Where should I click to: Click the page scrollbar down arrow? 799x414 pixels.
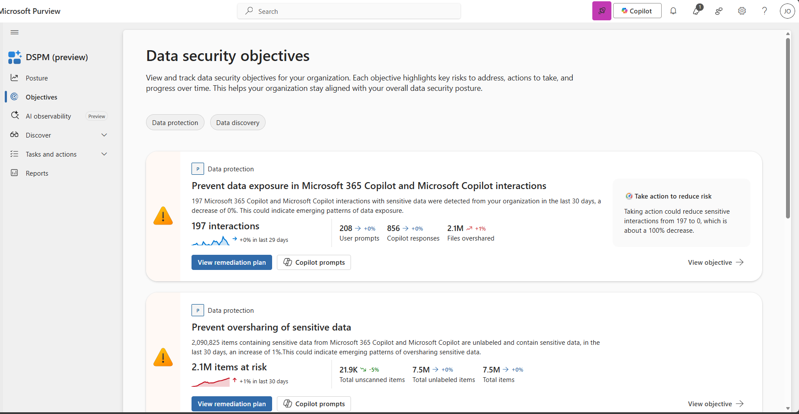(x=788, y=408)
